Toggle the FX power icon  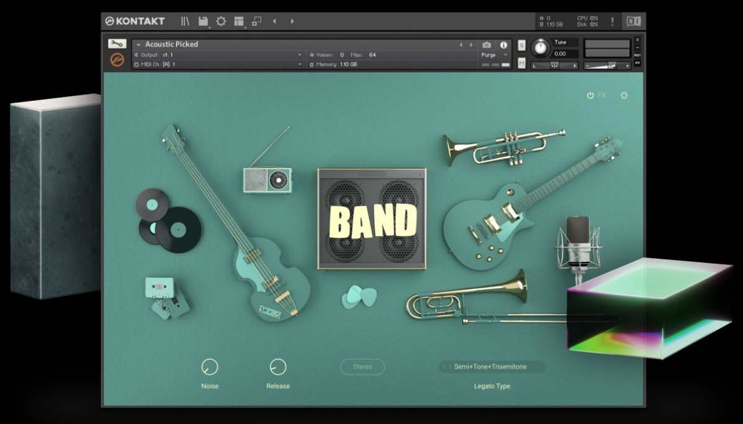pos(590,95)
